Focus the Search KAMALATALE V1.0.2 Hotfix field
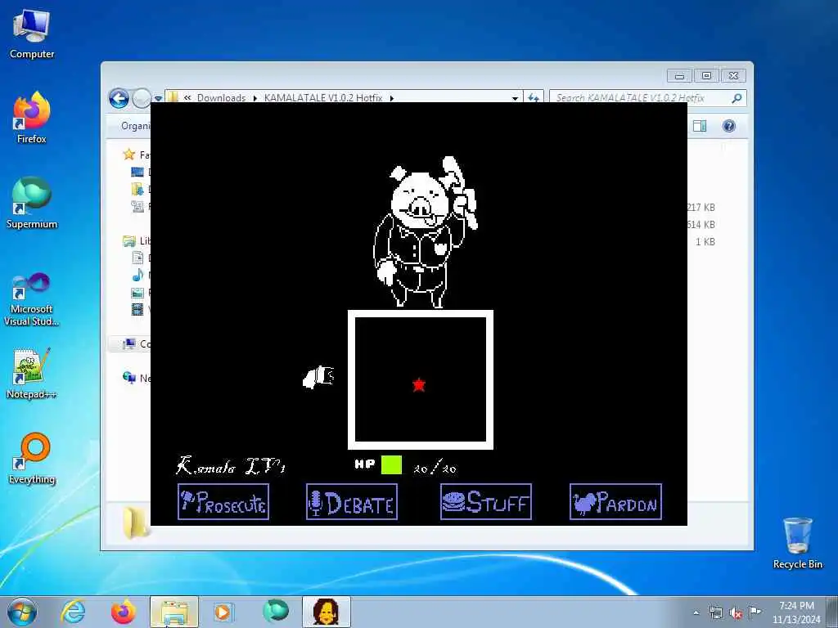838x628 pixels. [648, 98]
